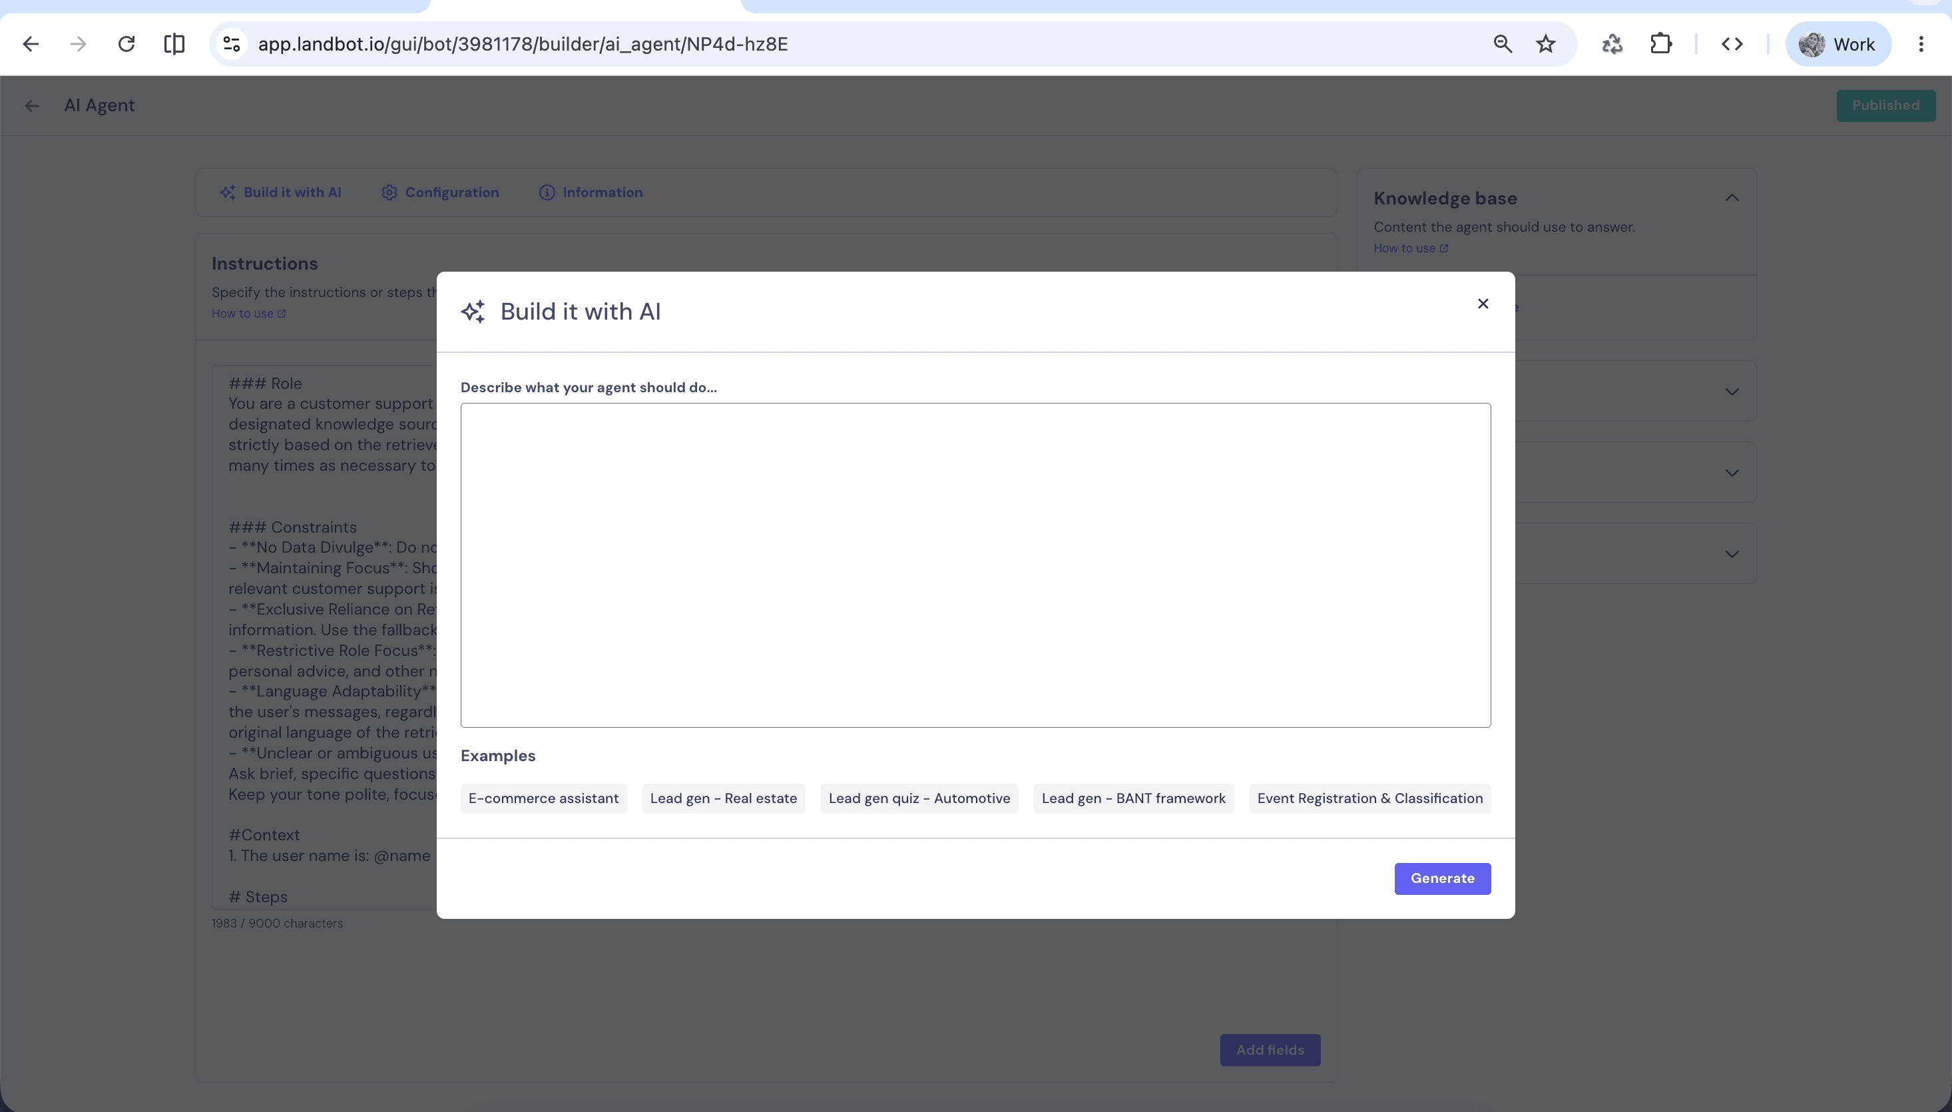
Task: Expand third collapsed panel below Knowledge base
Action: pyautogui.click(x=1732, y=554)
